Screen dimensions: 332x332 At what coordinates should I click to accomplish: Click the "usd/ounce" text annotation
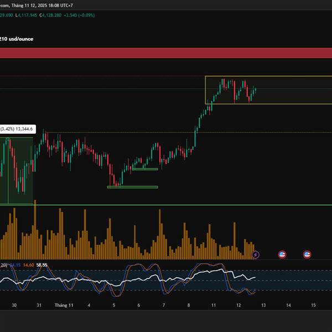pyautogui.click(x=21, y=39)
